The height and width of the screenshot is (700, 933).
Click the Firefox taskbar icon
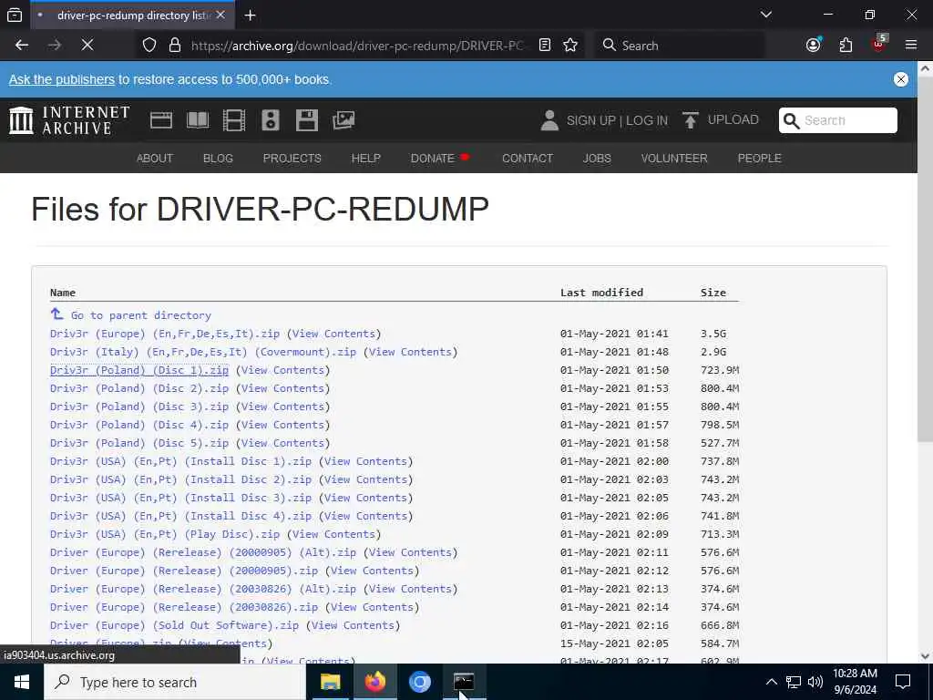click(x=374, y=682)
